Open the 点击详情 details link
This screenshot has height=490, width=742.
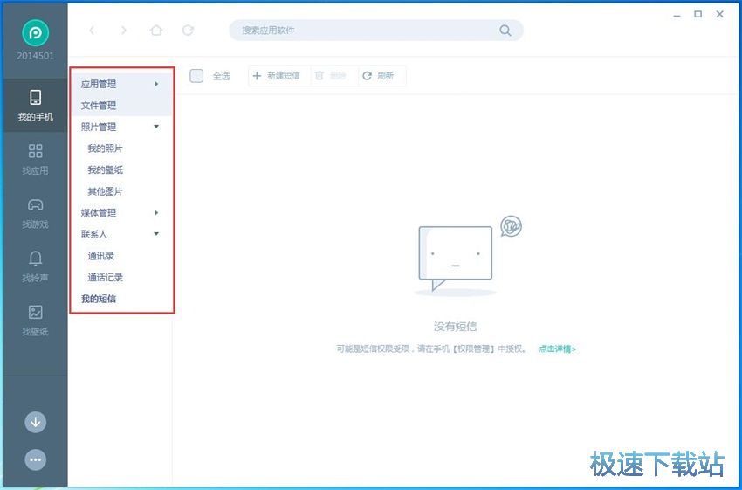[557, 349]
